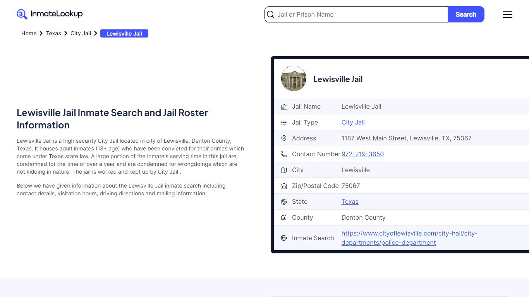Click the State globe icon

(284, 202)
